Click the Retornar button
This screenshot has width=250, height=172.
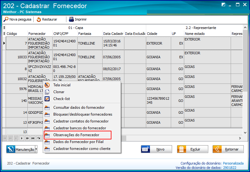point(228,149)
